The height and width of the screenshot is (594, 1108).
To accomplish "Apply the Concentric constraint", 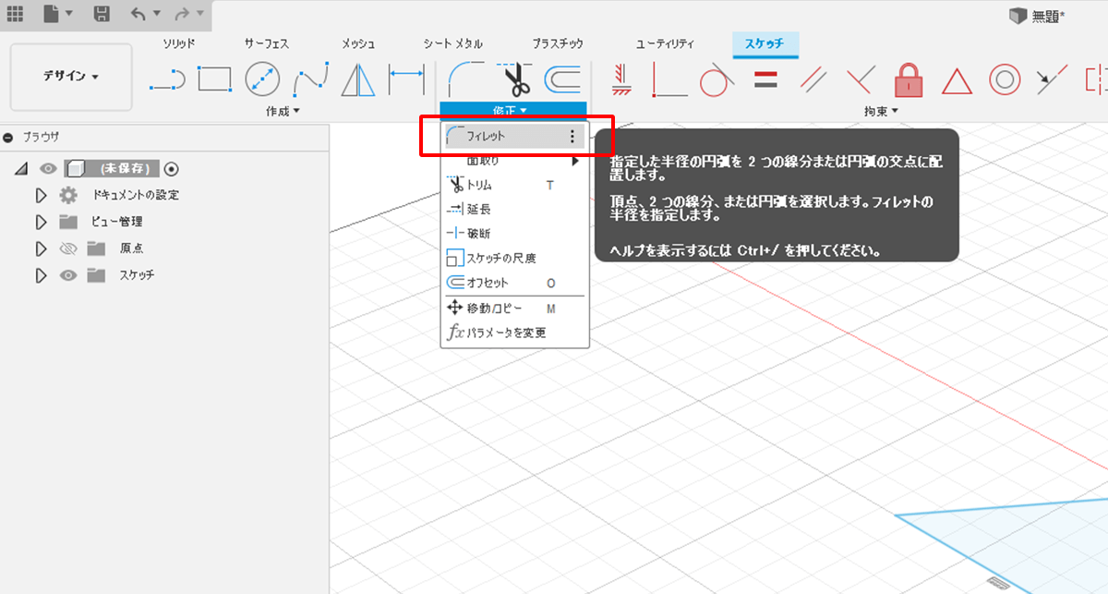I will tap(1005, 79).
